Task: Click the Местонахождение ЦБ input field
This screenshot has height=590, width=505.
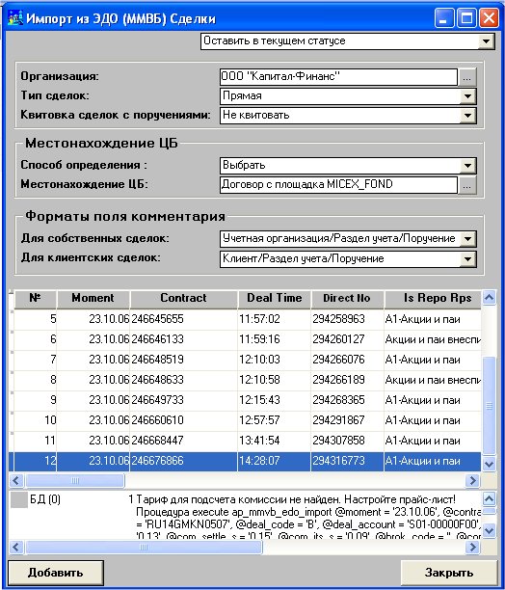Action: (x=338, y=185)
